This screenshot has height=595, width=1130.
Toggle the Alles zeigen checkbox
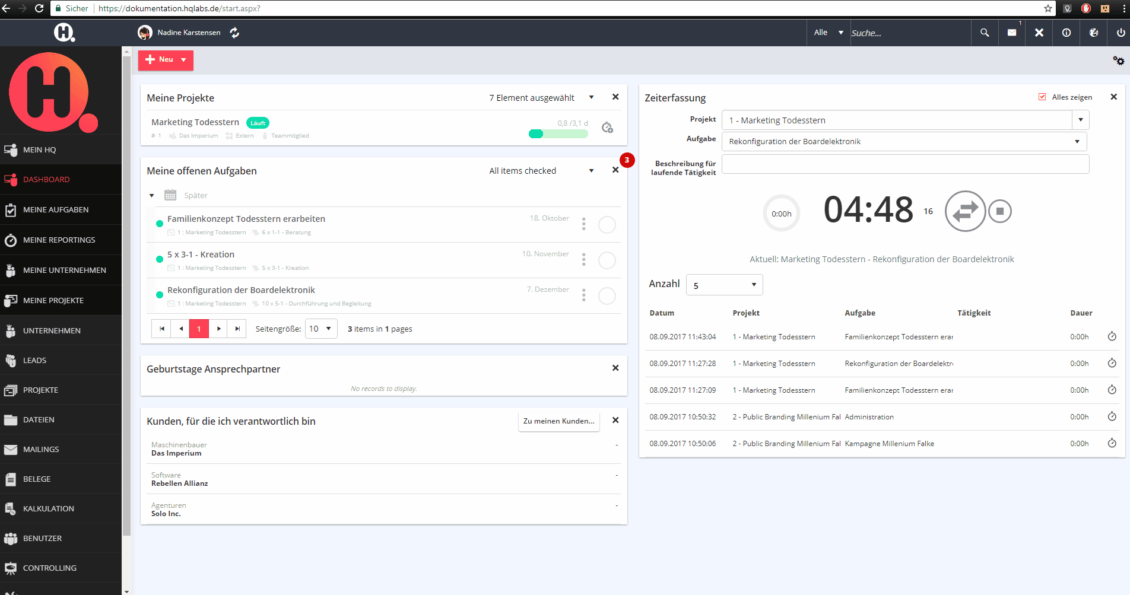tap(1042, 97)
